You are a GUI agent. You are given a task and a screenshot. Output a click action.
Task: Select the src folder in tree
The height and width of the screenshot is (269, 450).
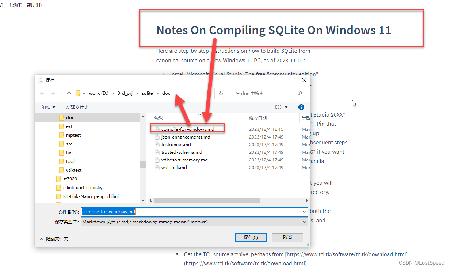[69, 144]
